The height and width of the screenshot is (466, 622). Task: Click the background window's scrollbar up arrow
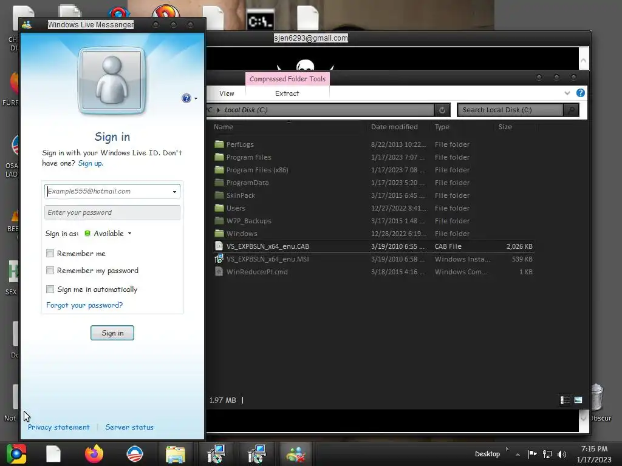click(x=583, y=61)
